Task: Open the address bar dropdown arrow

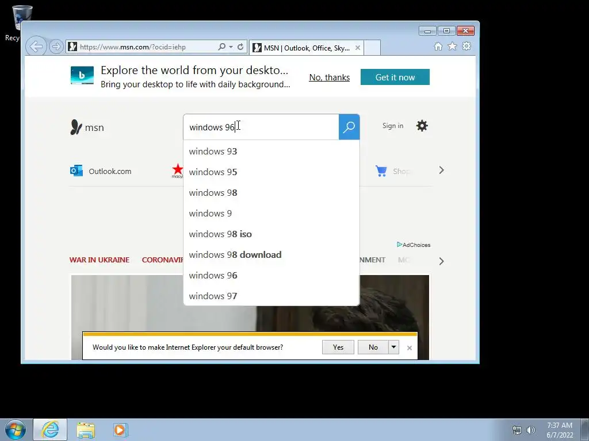Action: click(231, 47)
